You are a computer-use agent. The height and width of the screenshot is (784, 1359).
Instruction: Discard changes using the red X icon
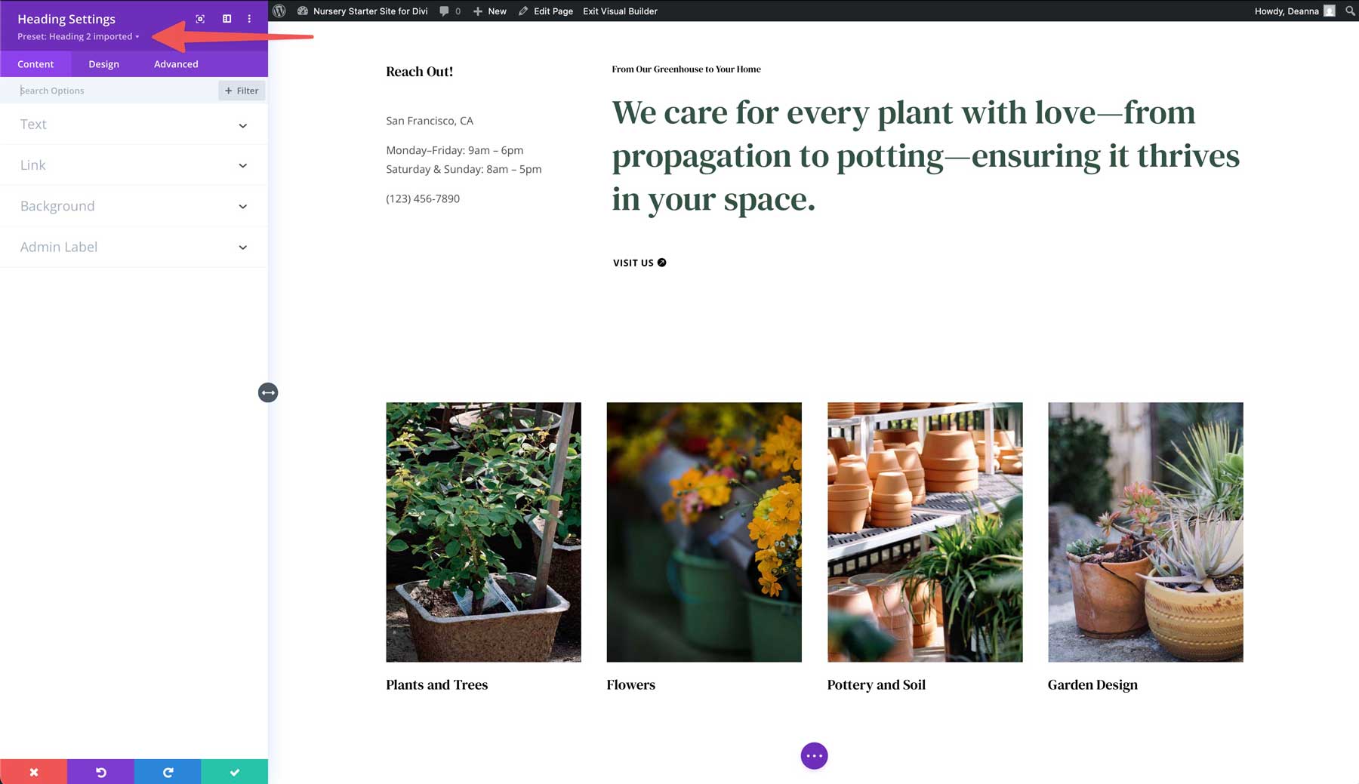coord(33,771)
